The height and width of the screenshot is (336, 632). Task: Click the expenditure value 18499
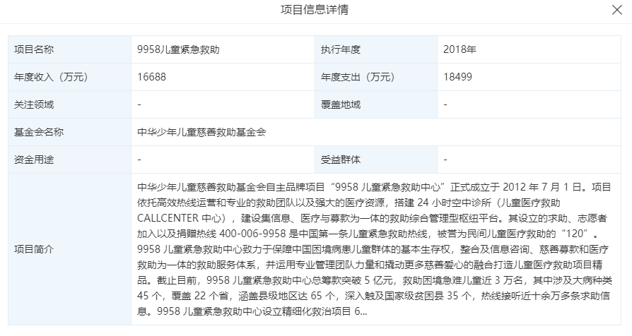(457, 77)
